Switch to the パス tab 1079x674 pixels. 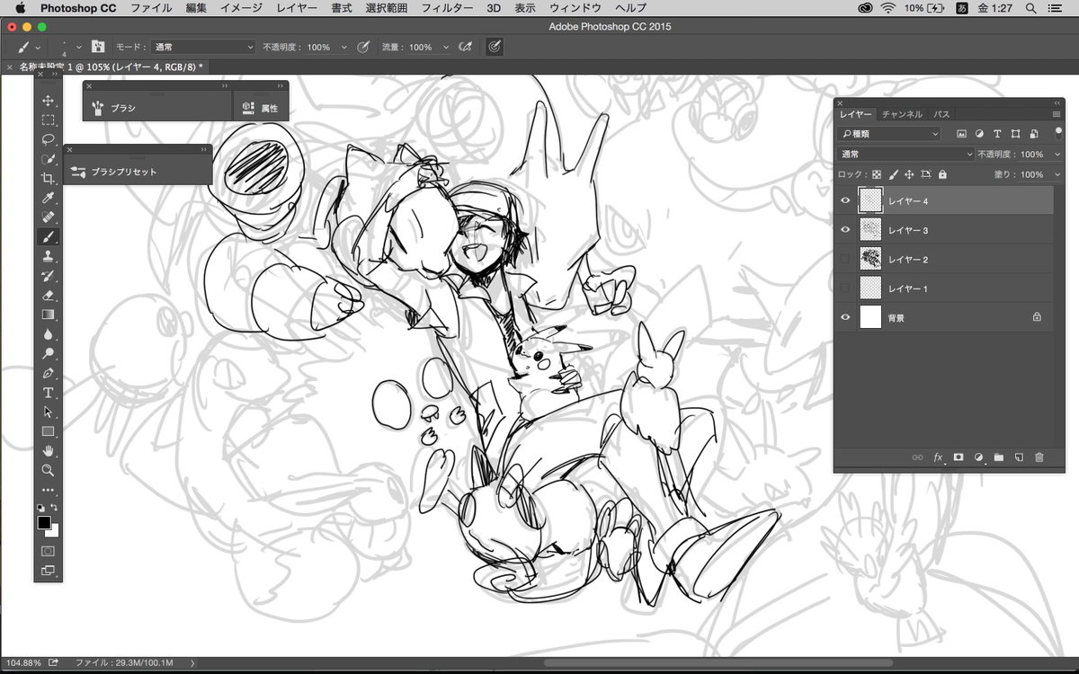coord(941,114)
